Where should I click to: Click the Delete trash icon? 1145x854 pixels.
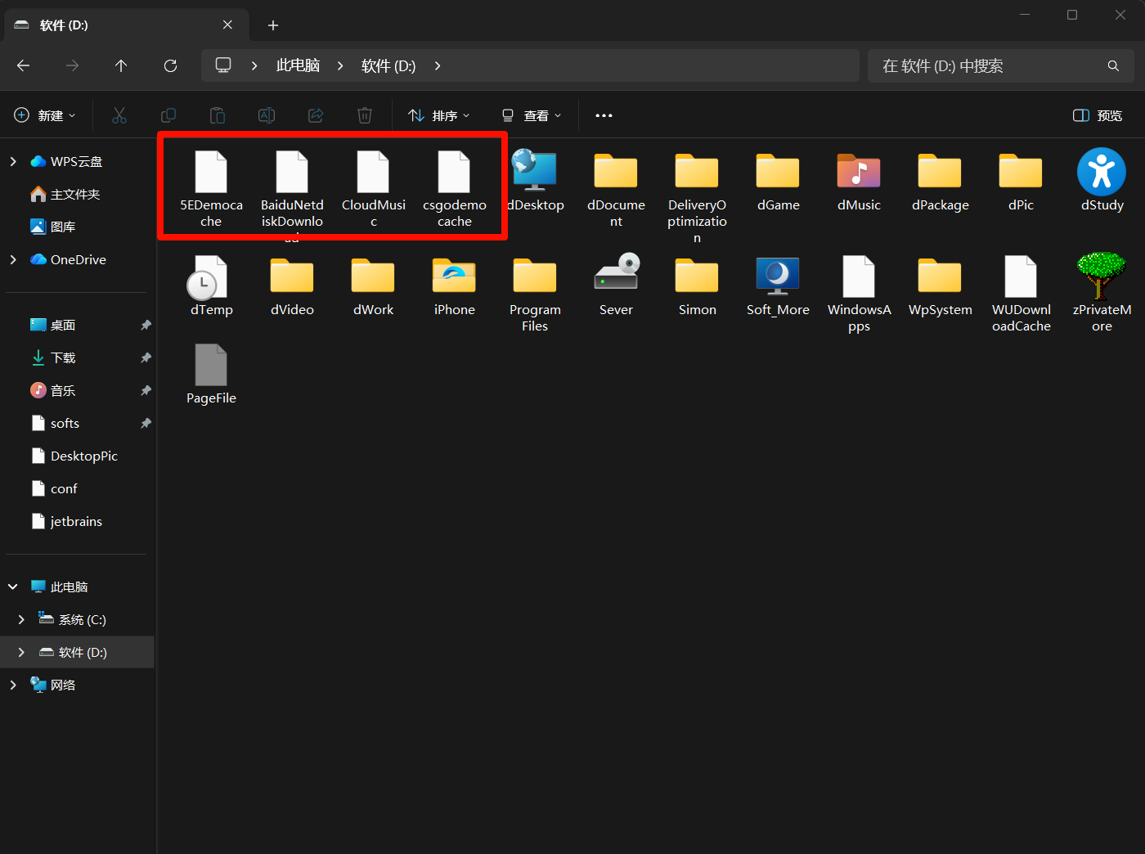[365, 115]
